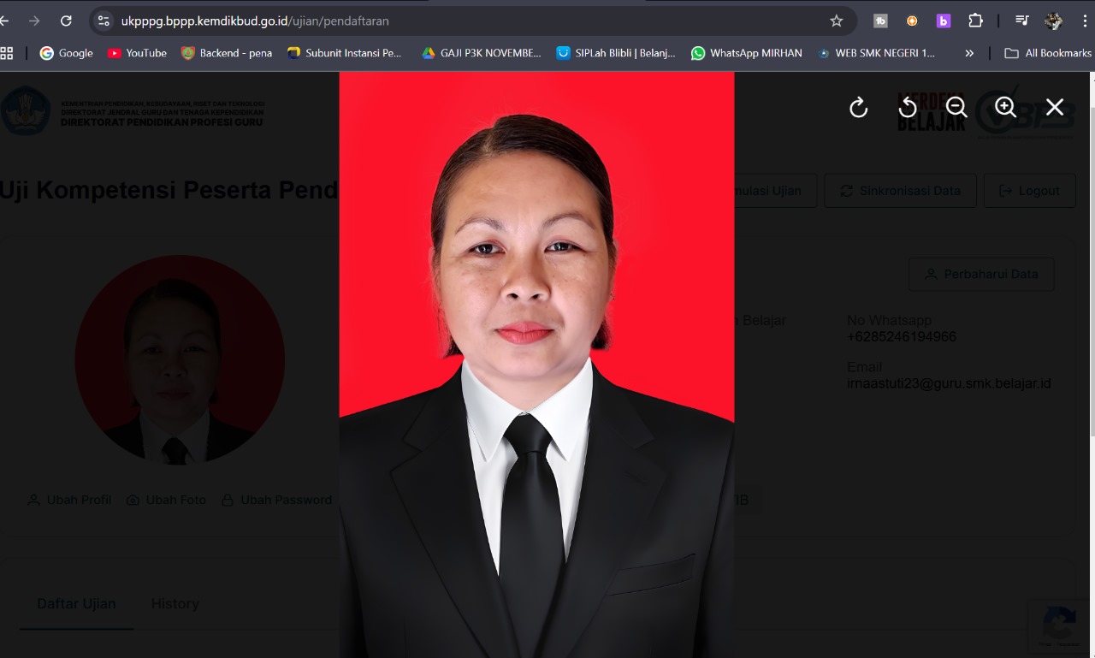Zoom out the photo preview
1095x658 pixels.
(956, 107)
